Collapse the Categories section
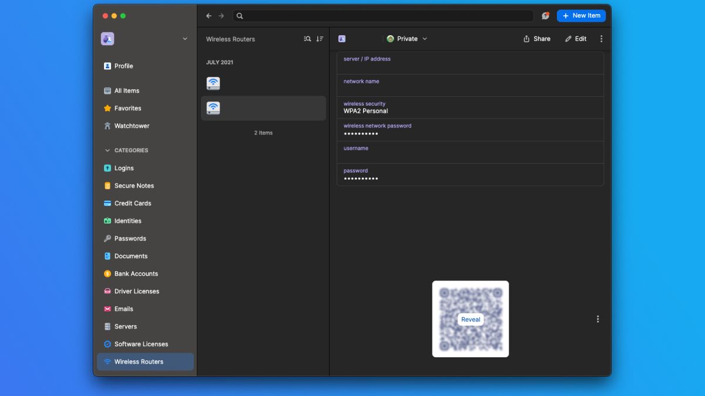Screen dimensions: 705x396 108,150
